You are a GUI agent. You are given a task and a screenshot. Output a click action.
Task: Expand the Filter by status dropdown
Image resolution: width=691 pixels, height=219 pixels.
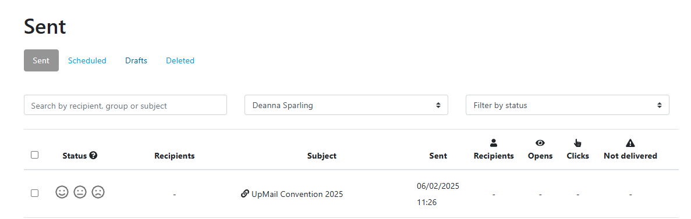568,105
